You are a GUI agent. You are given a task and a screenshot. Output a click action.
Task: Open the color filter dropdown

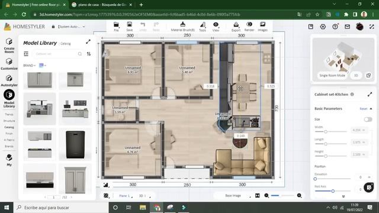click(x=43, y=66)
